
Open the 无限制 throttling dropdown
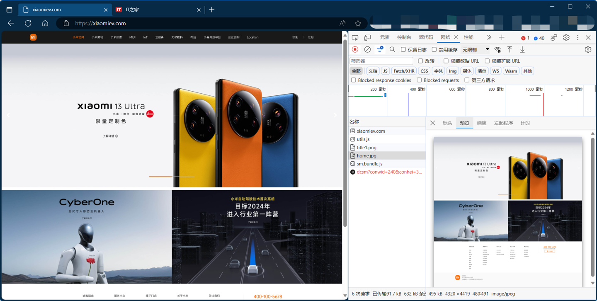(475, 49)
